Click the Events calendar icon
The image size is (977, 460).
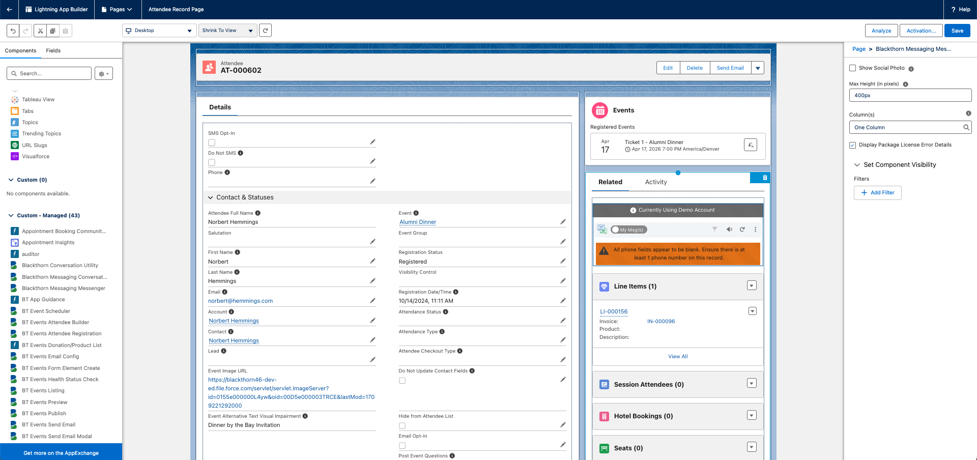(600, 110)
